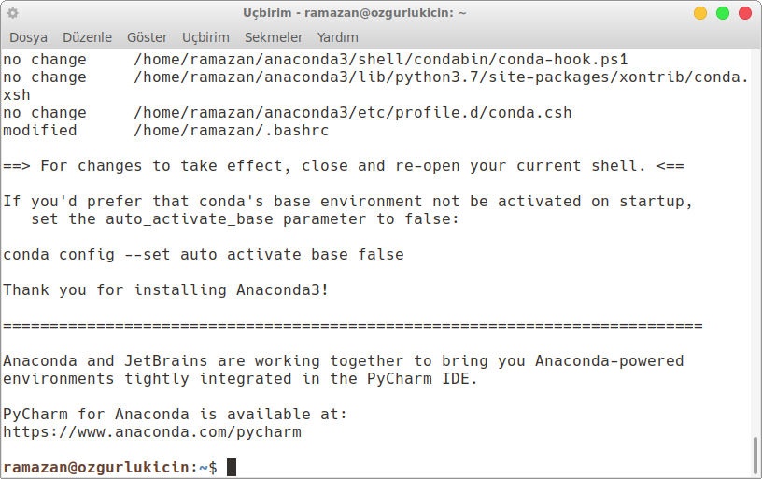Click the terminal vertical scrollbar handle
762x479 pixels.
tap(755, 456)
